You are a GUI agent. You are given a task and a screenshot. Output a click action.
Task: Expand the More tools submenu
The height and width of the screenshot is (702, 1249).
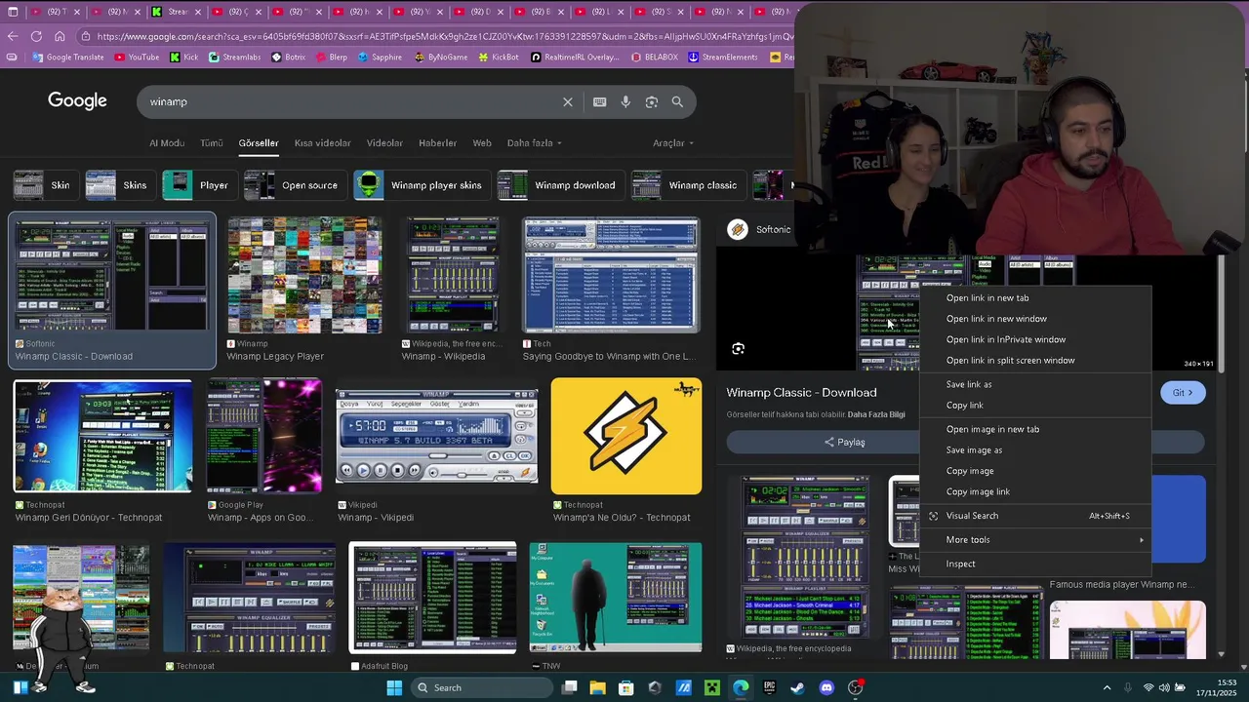pyautogui.click(x=1035, y=540)
